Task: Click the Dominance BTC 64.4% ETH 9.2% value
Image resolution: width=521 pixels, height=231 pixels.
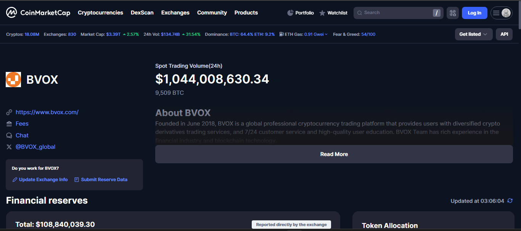Action: [252, 34]
